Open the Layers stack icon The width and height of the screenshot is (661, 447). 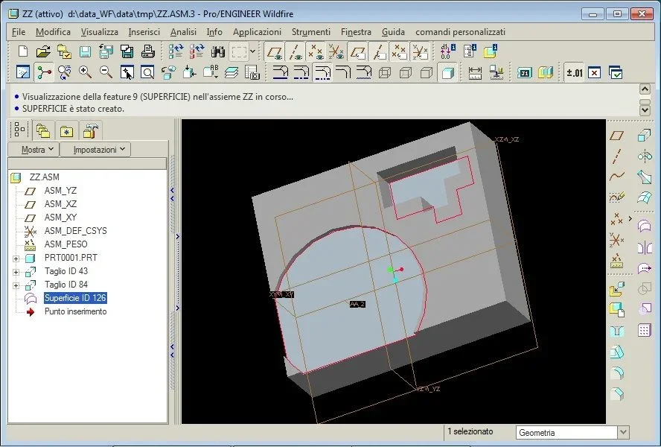click(231, 72)
